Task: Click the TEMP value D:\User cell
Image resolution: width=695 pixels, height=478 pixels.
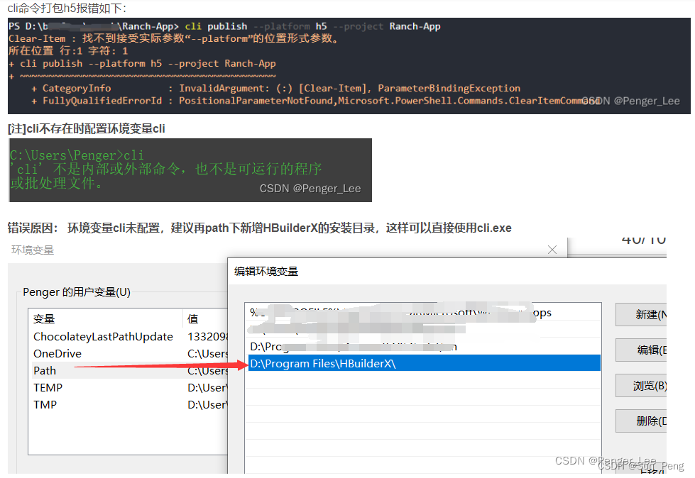Action: click(207, 388)
